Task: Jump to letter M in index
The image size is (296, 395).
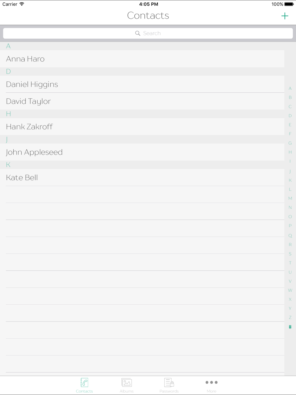Action: pyautogui.click(x=290, y=198)
